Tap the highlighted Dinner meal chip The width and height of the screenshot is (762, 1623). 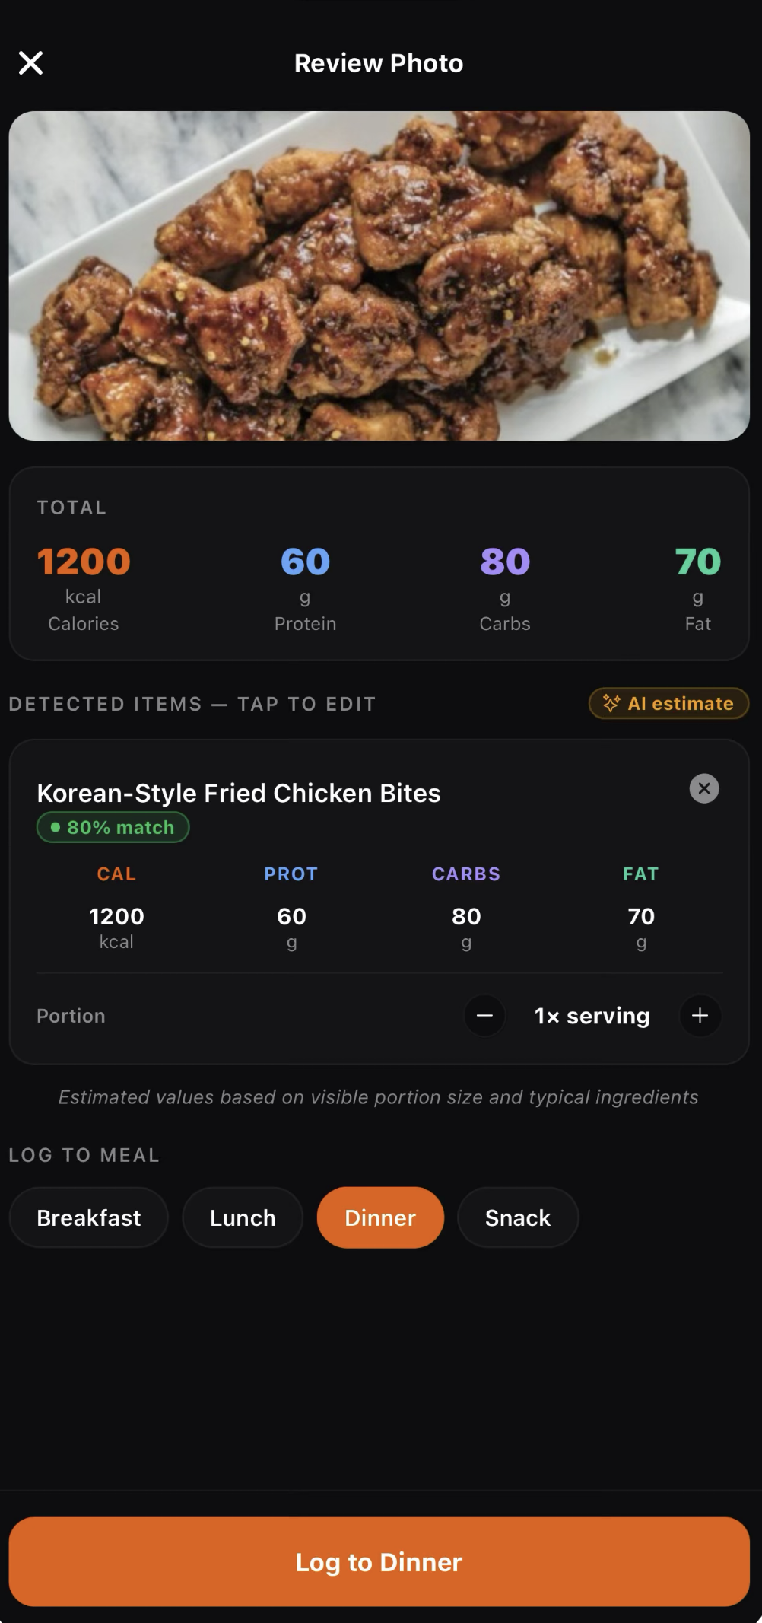tap(380, 1217)
